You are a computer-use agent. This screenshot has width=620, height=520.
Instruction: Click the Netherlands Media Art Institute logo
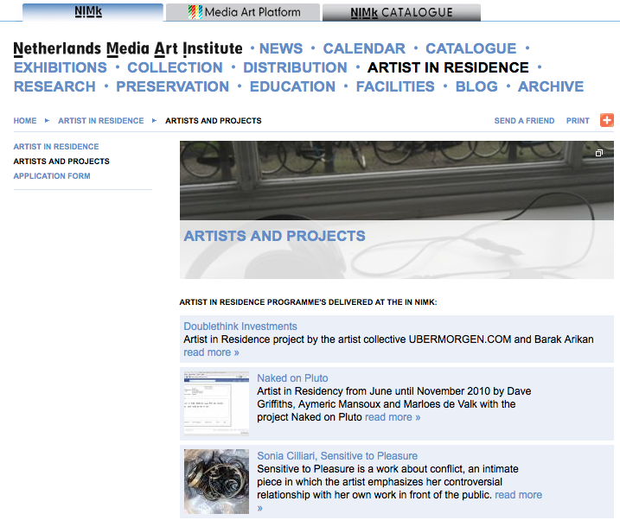(x=128, y=48)
